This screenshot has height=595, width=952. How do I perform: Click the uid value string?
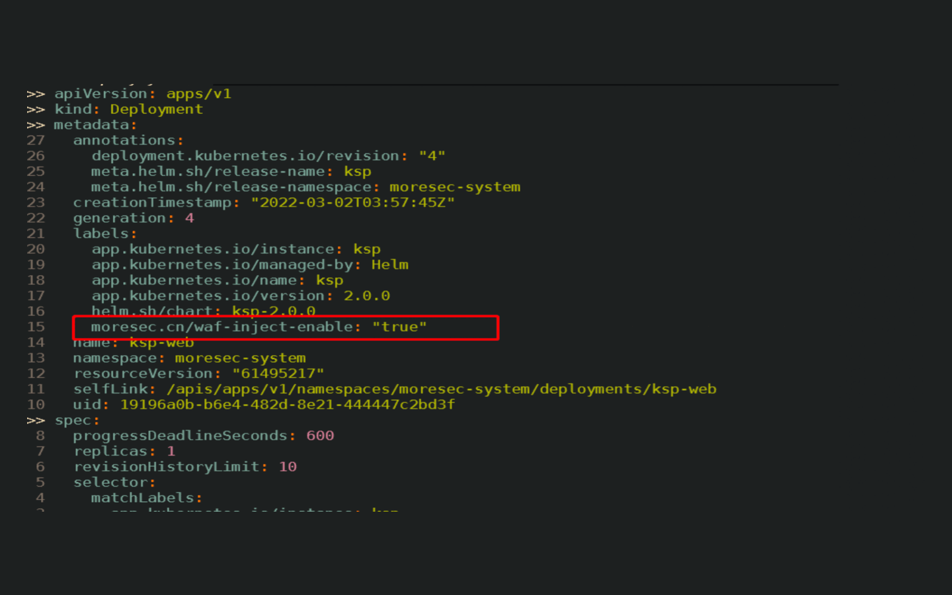[287, 405]
